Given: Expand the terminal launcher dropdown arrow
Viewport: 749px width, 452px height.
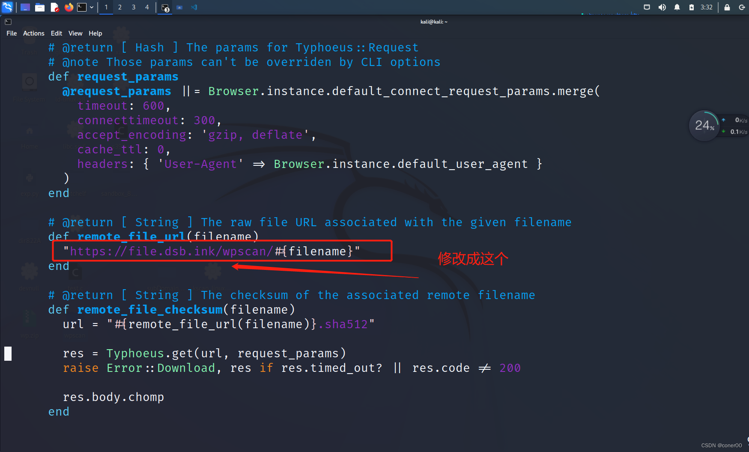Looking at the screenshot, I should [x=92, y=7].
